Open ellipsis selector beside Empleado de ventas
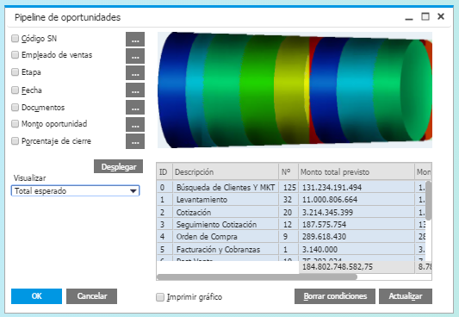Image resolution: width=459 pixels, height=317 pixels. pos(135,56)
